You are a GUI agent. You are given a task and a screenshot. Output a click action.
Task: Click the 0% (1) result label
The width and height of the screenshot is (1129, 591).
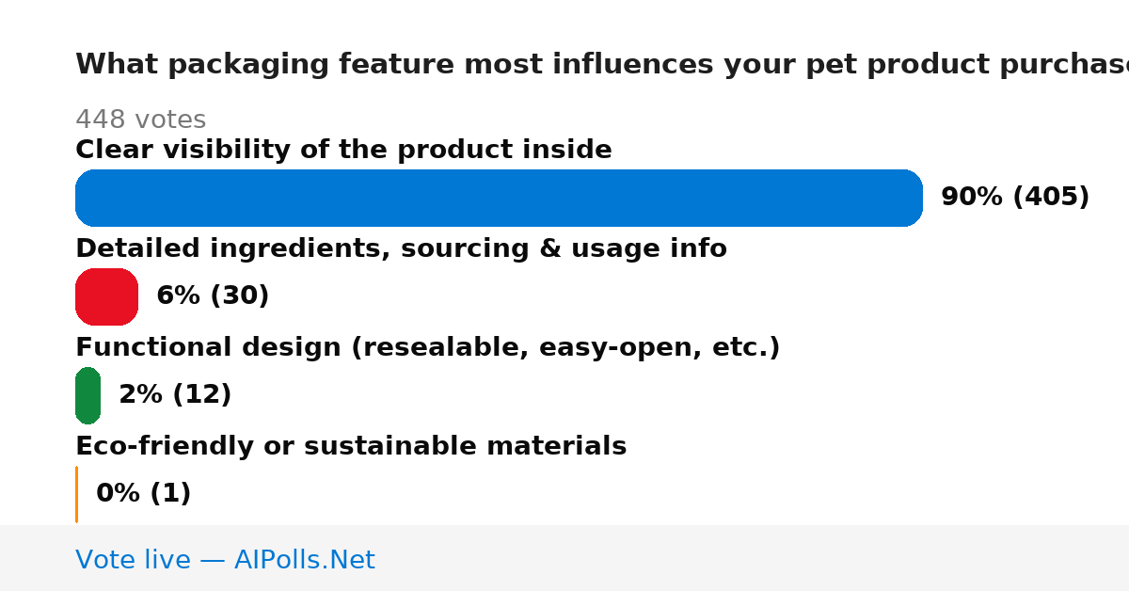coord(144,494)
